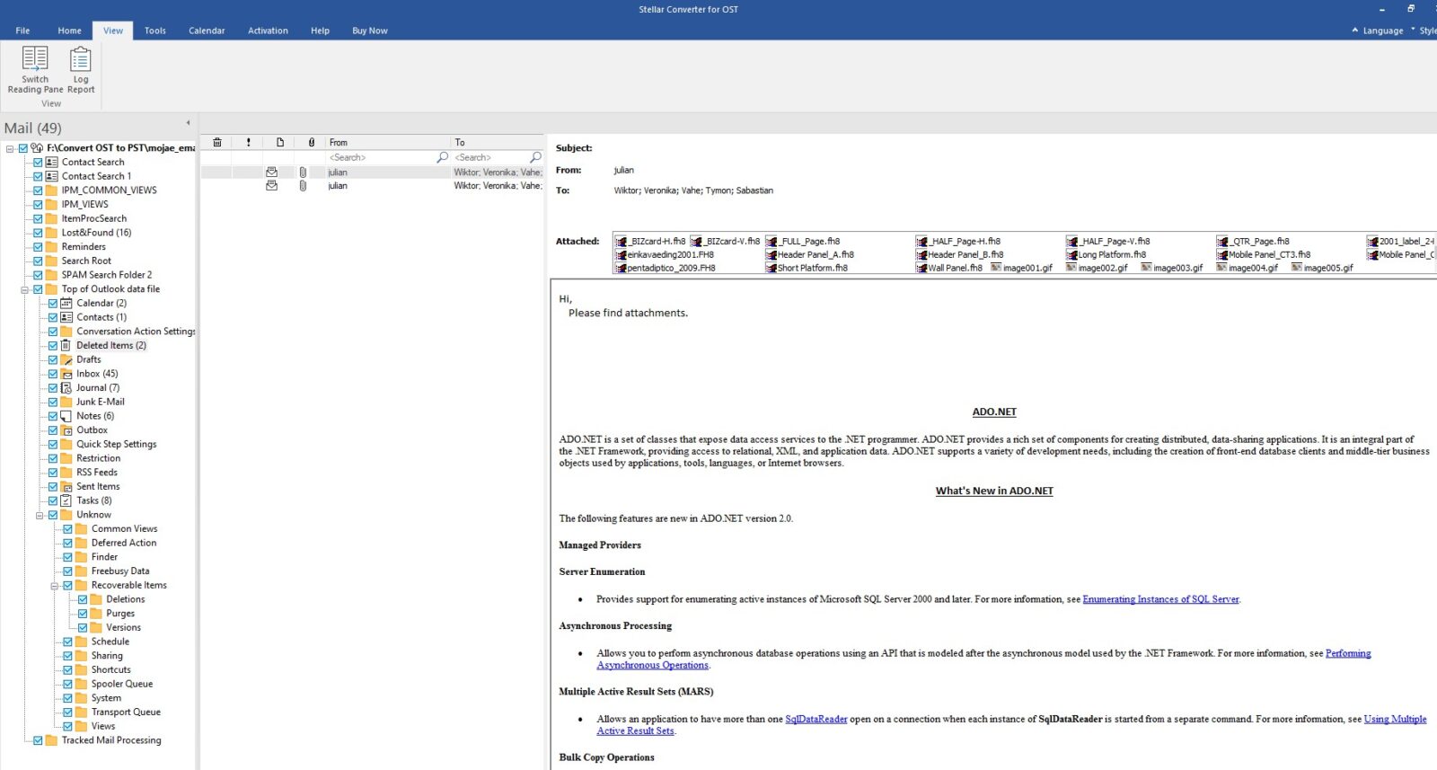This screenshot has height=770, width=1437.
Task: Click the item type column header icon
Action: [x=280, y=142]
